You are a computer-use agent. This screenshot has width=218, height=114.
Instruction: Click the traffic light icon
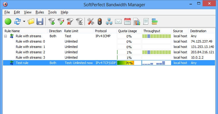point(100,22)
